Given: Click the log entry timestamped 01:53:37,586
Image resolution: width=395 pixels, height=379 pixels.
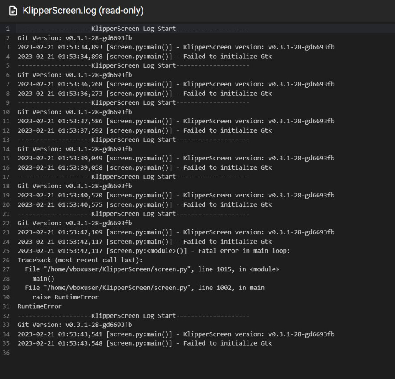Looking at the screenshot, I should click(x=176, y=121).
